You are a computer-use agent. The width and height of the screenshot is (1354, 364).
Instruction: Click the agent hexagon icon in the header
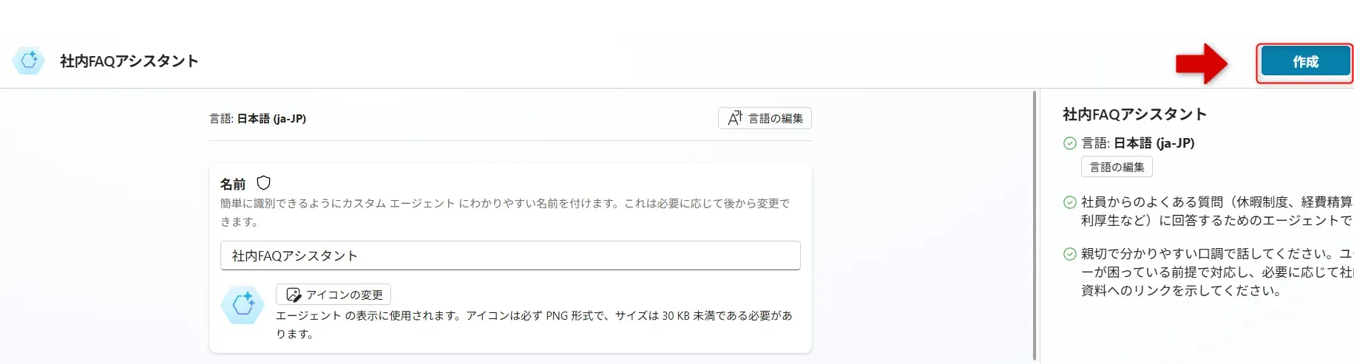[x=29, y=61]
